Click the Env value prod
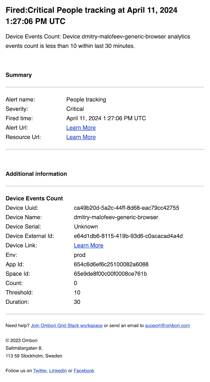The height and width of the screenshot is (382, 210). (79, 255)
